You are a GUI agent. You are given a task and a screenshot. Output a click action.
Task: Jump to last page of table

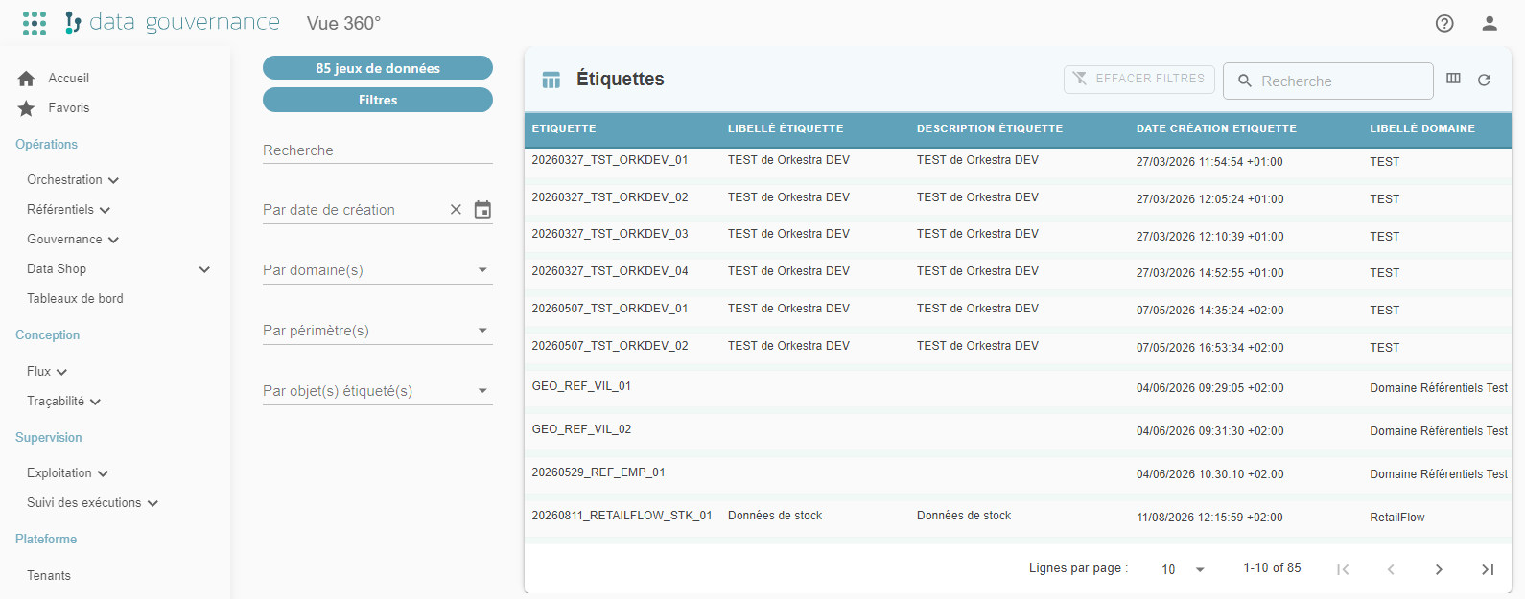tap(1487, 569)
